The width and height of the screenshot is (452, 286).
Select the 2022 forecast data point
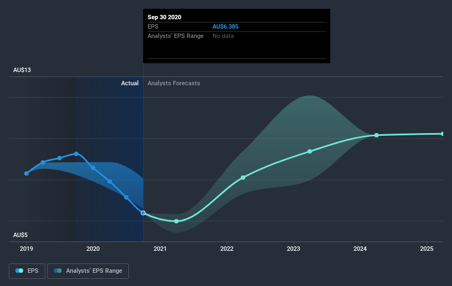click(243, 178)
